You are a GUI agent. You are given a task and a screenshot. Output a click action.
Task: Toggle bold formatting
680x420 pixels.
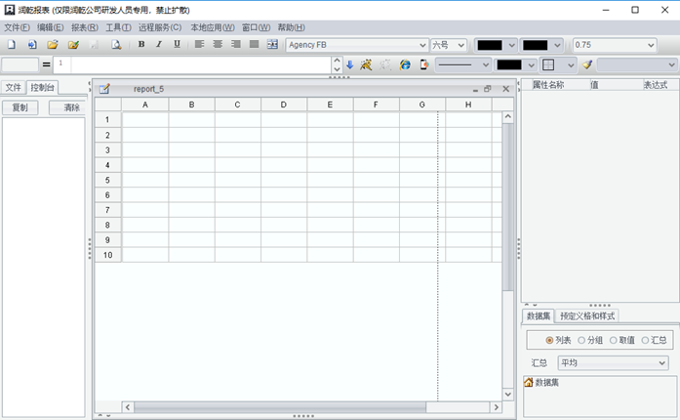tap(141, 44)
